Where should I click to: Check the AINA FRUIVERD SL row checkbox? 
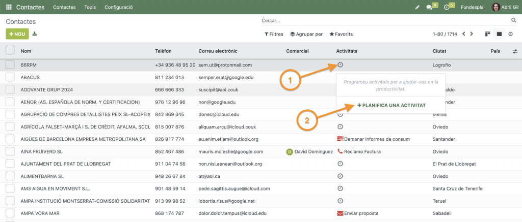tap(10, 151)
